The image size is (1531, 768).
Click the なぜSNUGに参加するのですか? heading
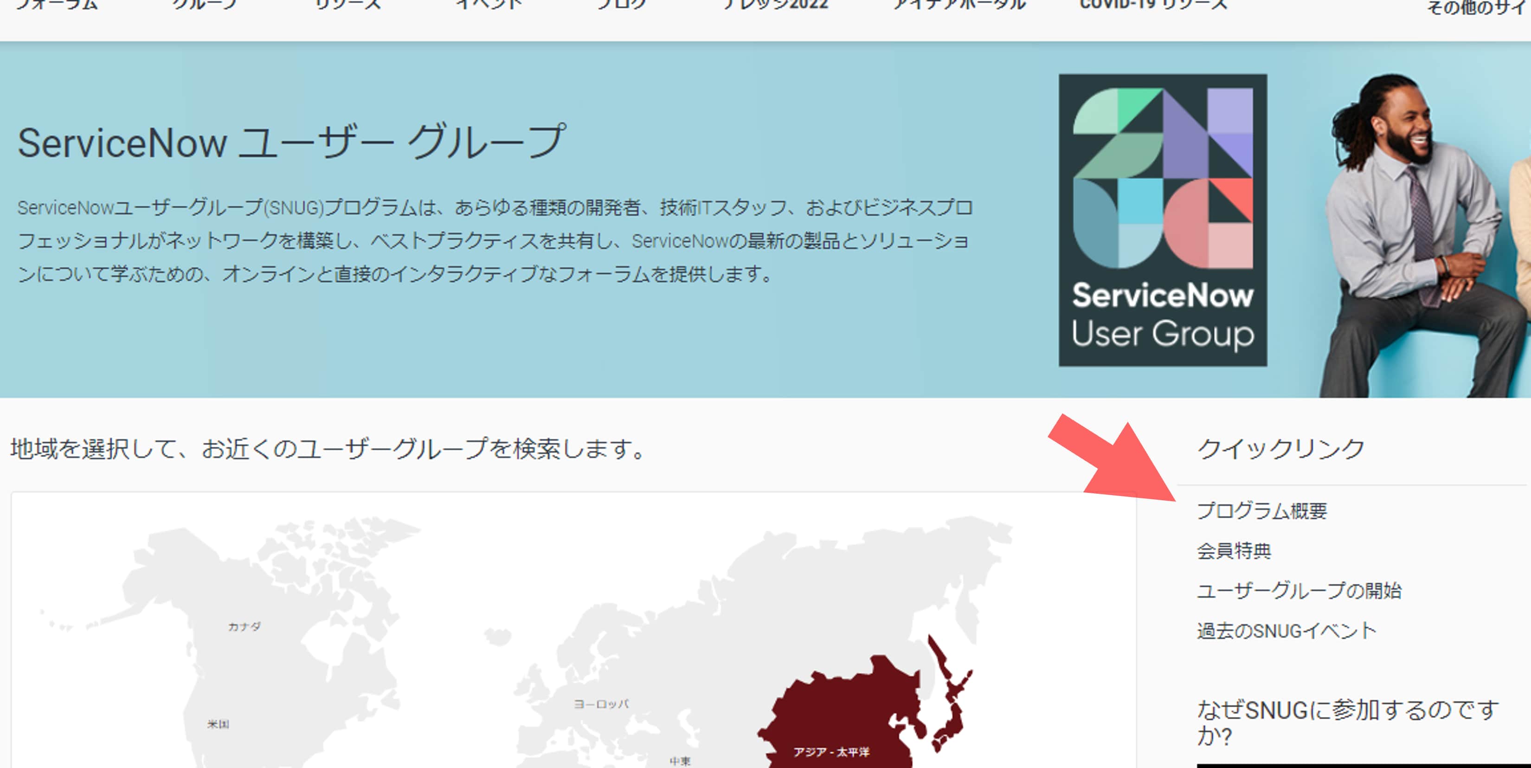pyautogui.click(x=1348, y=722)
